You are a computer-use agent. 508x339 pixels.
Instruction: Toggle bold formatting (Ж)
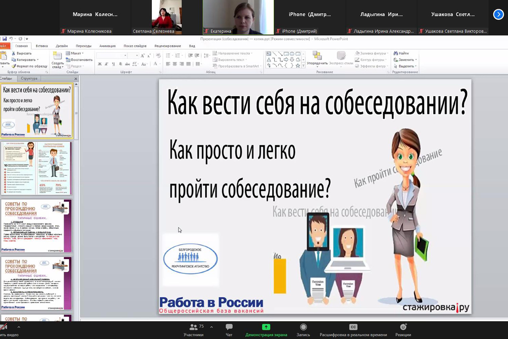pos(100,64)
